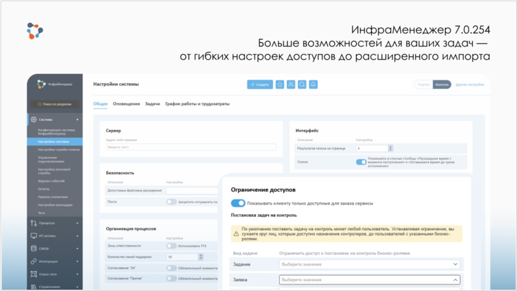Click the ИнфраМенеджер logo in sidebar

tap(54, 84)
